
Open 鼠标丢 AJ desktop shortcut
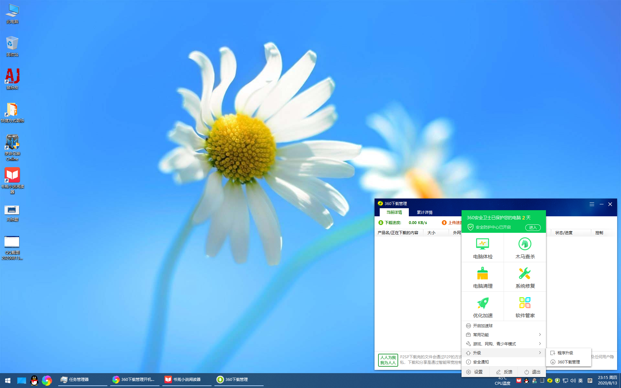[x=12, y=79]
